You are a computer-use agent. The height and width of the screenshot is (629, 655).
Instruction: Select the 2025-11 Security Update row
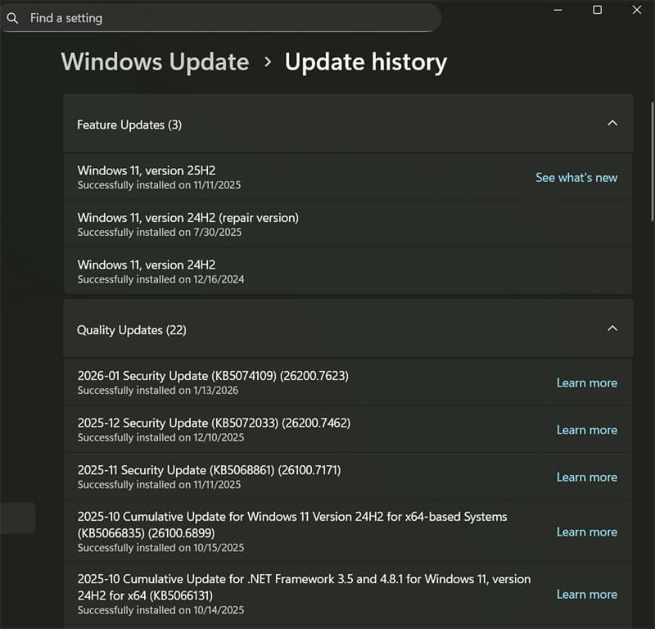point(246,477)
